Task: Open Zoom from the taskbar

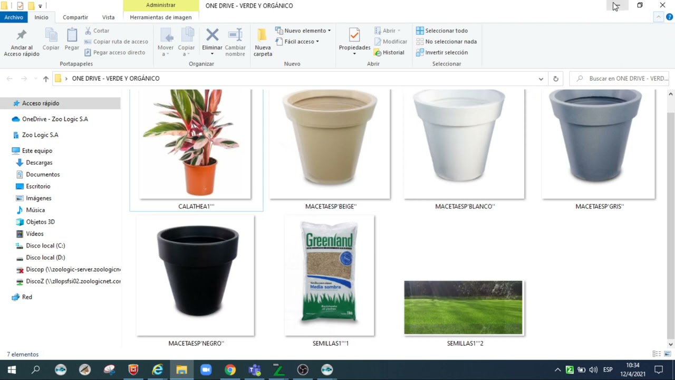Action: click(x=206, y=370)
